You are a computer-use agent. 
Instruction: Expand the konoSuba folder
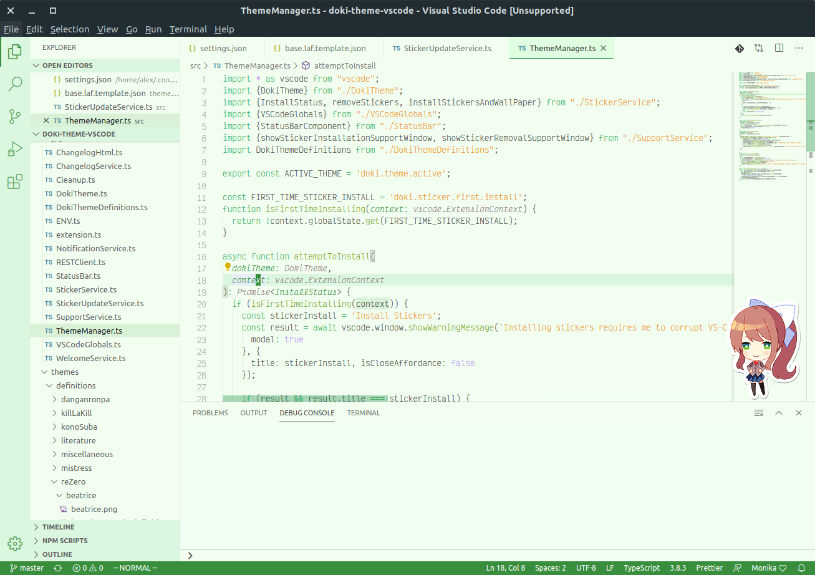pyautogui.click(x=105, y=427)
